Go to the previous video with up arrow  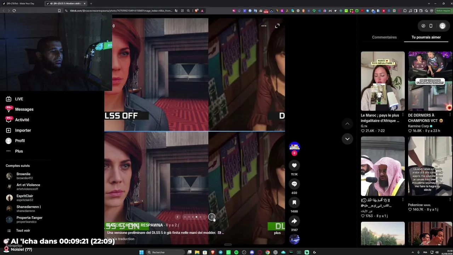click(x=347, y=124)
